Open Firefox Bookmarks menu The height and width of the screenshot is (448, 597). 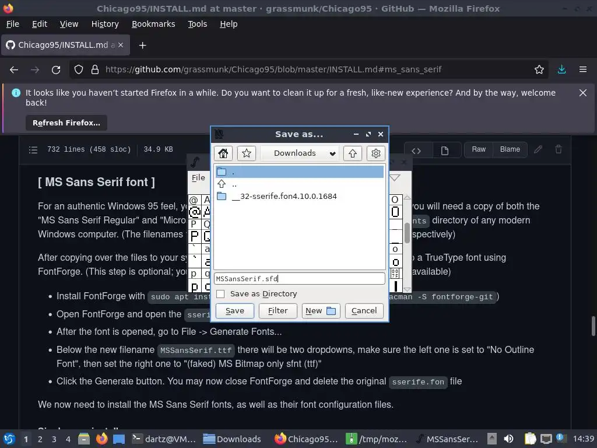coord(153,24)
